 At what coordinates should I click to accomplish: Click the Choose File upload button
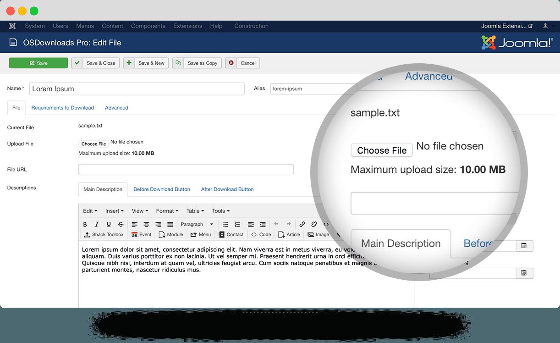click(93, 144)
